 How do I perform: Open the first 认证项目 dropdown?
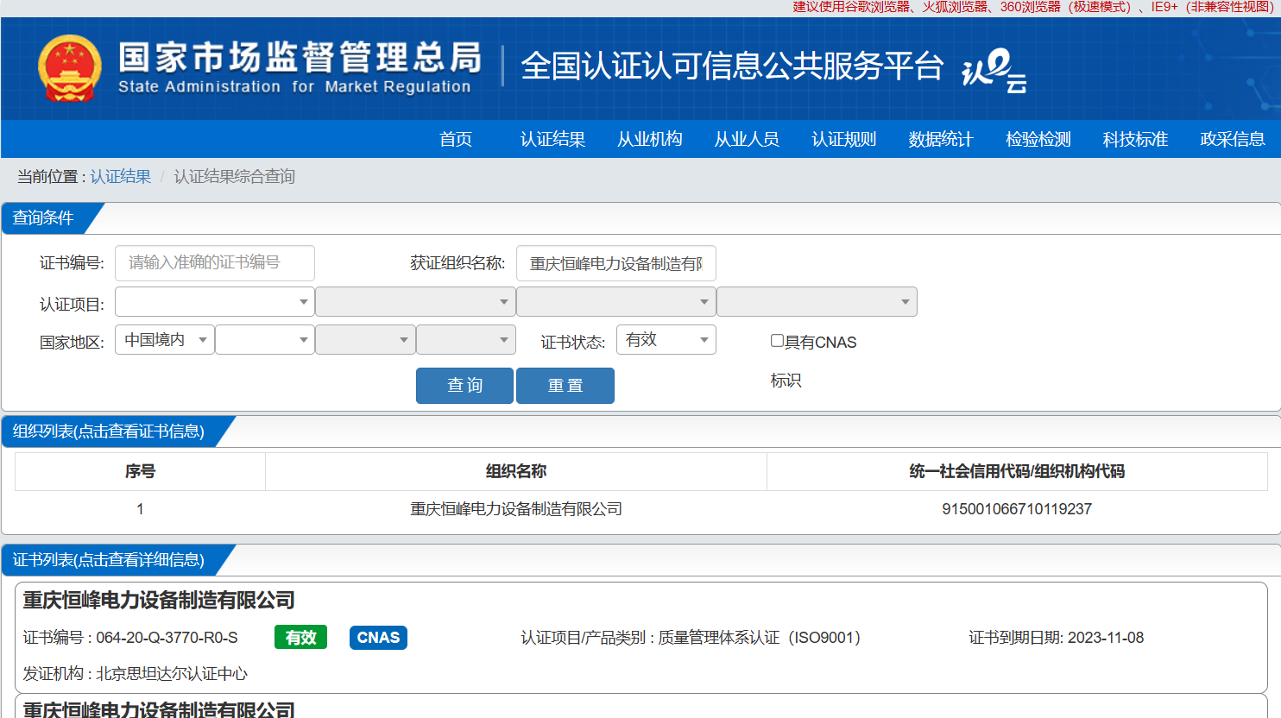pos(214,302)
